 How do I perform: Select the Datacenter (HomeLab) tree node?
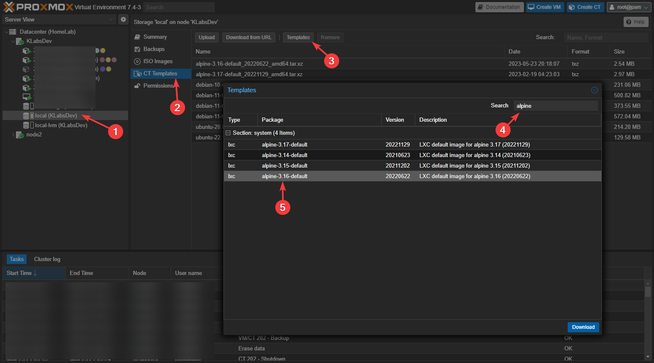[48, 32]
